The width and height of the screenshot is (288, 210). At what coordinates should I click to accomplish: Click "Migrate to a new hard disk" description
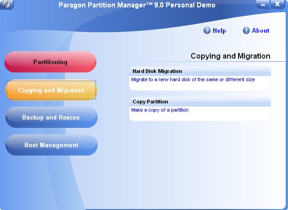(x=193, y=79)
